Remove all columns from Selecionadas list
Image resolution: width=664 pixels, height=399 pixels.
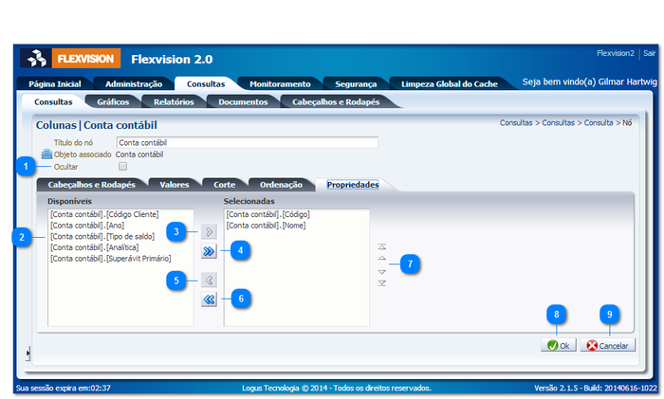pyautogui.click(x=209, y=300)
